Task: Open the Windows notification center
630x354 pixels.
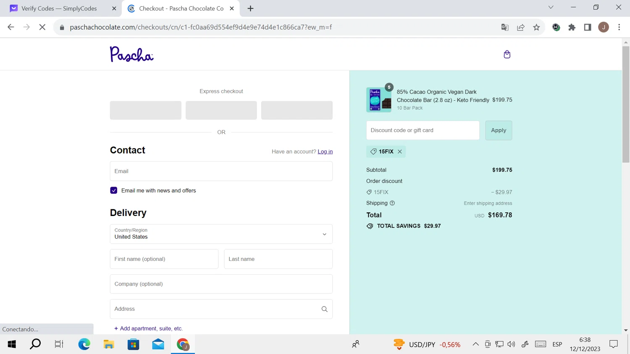Action: (614, 344)
